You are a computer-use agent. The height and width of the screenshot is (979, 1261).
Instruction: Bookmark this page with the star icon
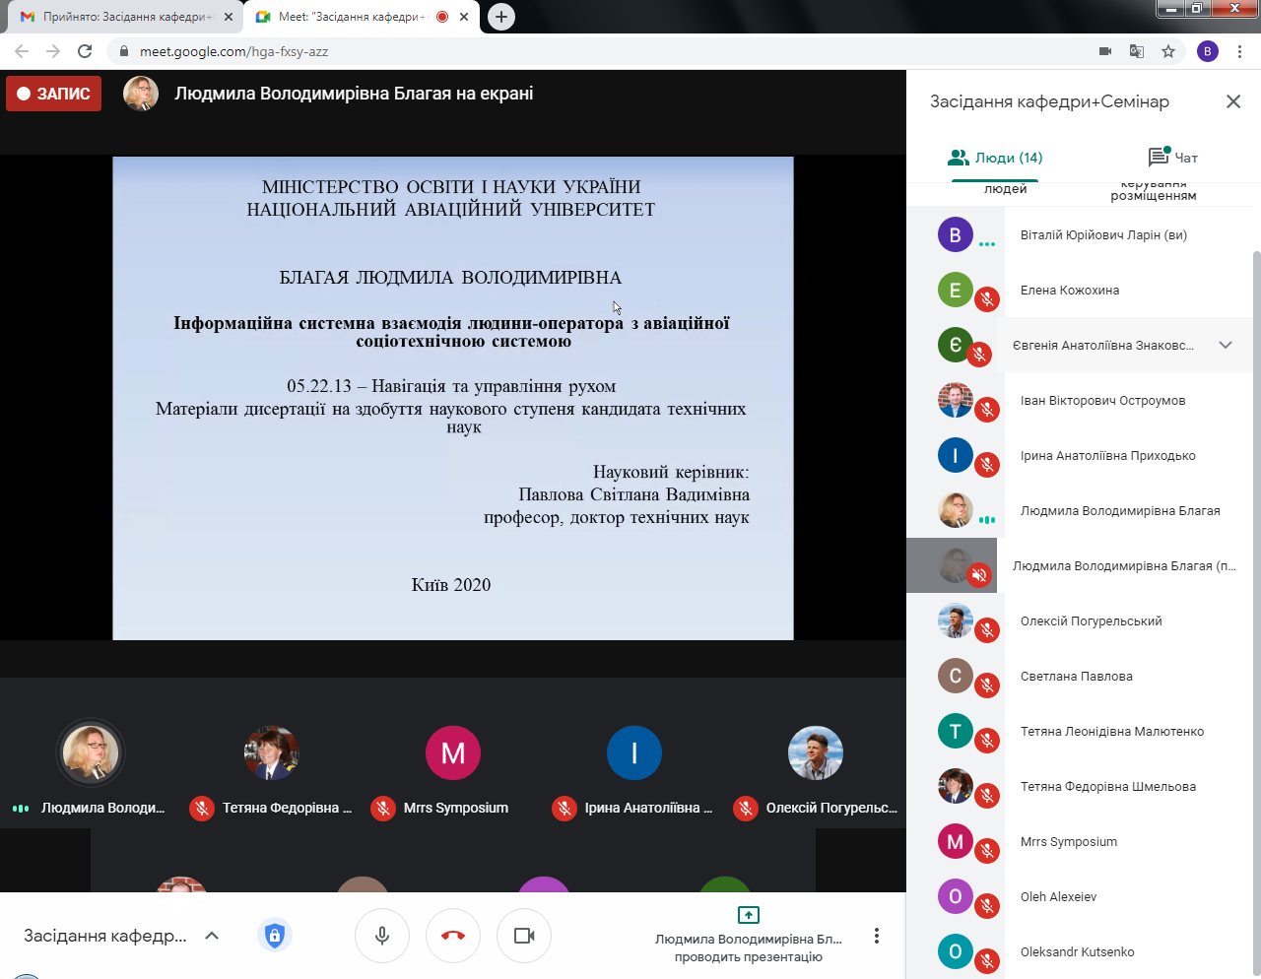click(x=1168, y=51)
